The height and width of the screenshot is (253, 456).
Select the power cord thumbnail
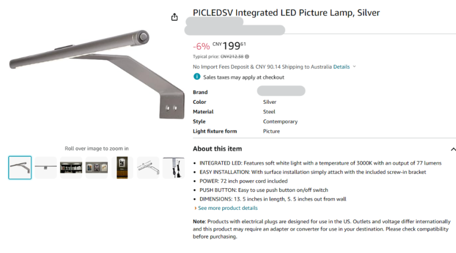pyautogui.click(x=173, y=168)
